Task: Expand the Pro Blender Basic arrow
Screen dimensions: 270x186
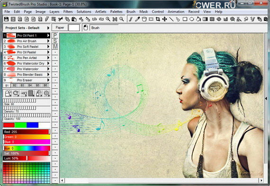Action: pyautogui.click(x=48, y=75)
